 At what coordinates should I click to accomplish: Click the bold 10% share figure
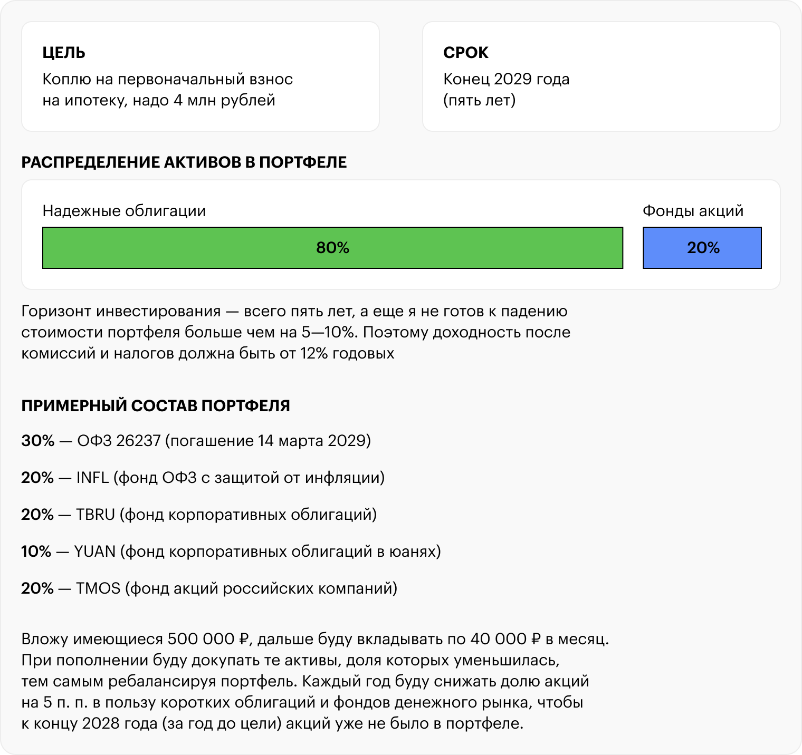[36, 551]
